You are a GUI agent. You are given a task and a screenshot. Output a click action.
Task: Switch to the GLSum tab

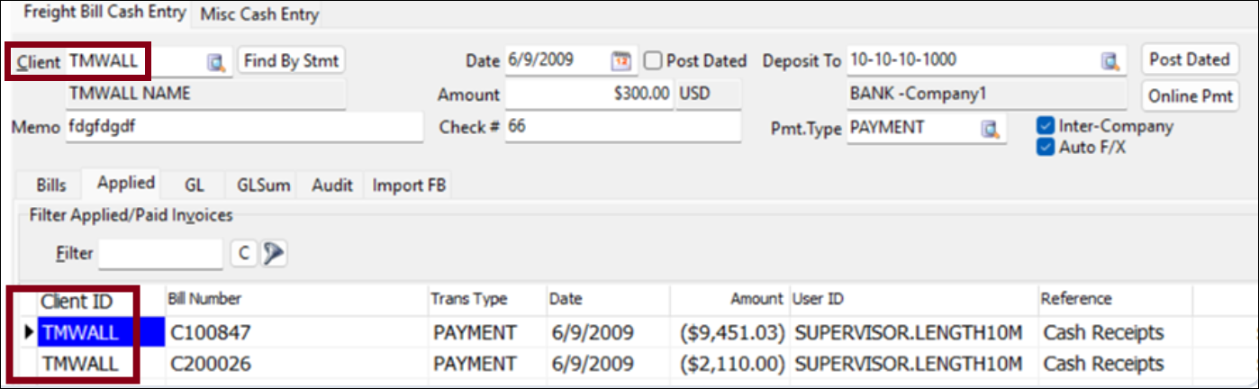264,185
